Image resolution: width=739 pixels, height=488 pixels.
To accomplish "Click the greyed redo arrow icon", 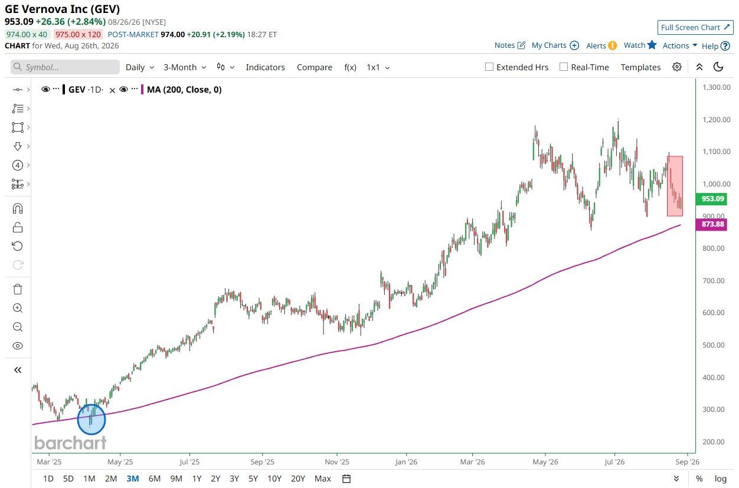I will click(x=18, y=265).
